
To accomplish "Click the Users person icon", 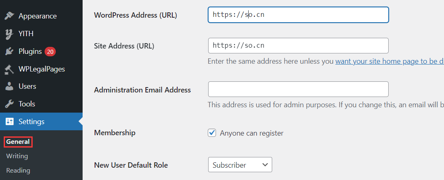I will 9,86.
